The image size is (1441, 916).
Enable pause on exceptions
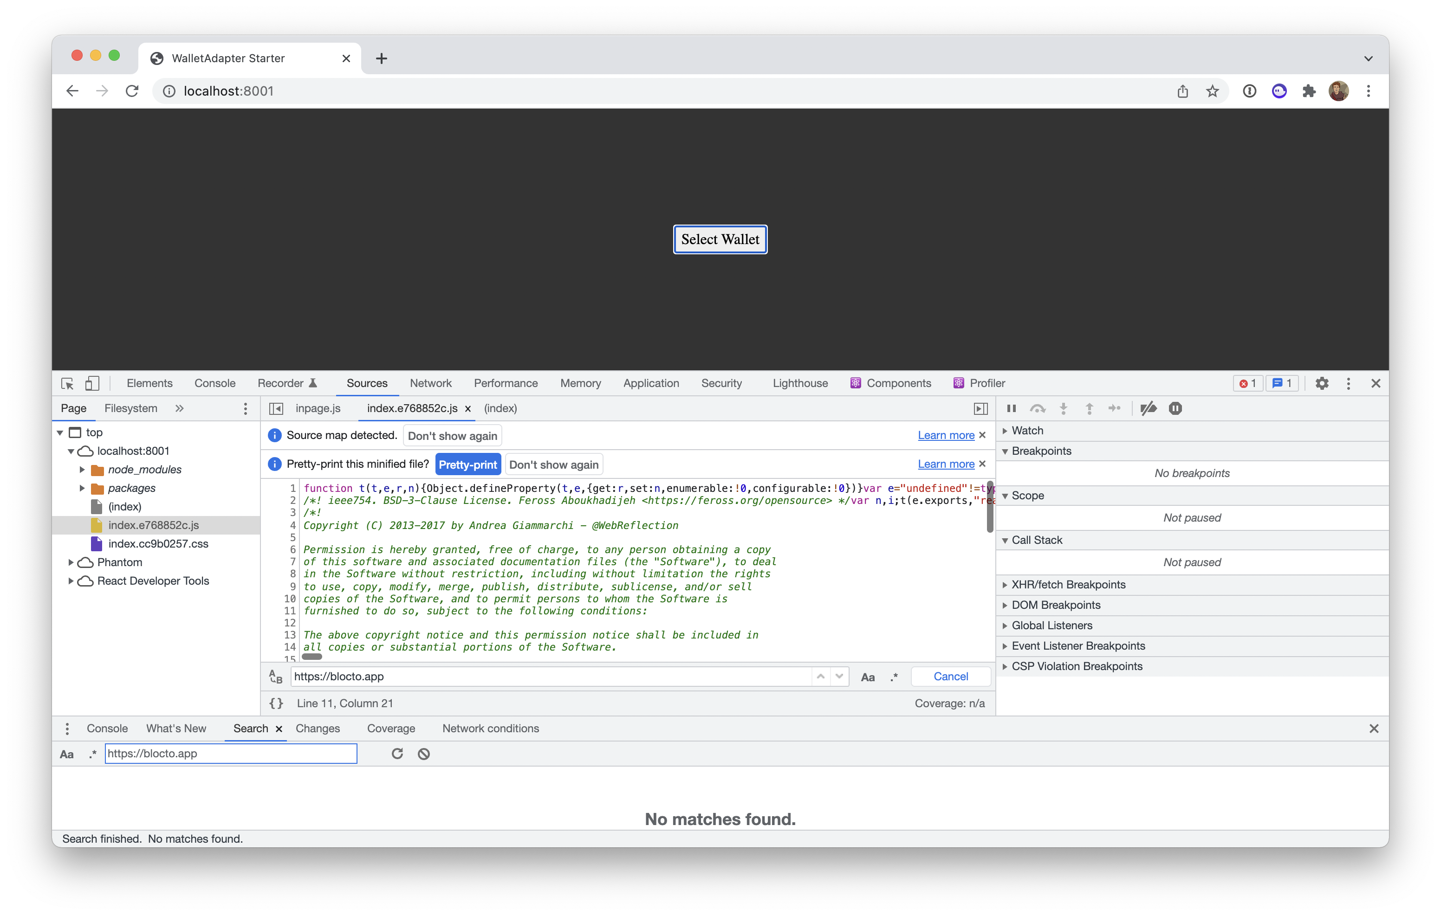tap(1175, 409)
